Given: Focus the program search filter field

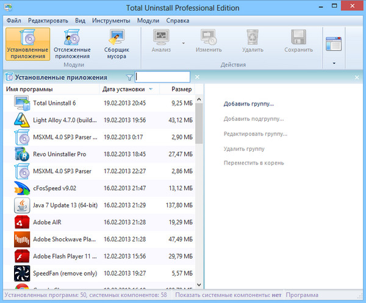Looking at the screenshot, I should point(162,77).
